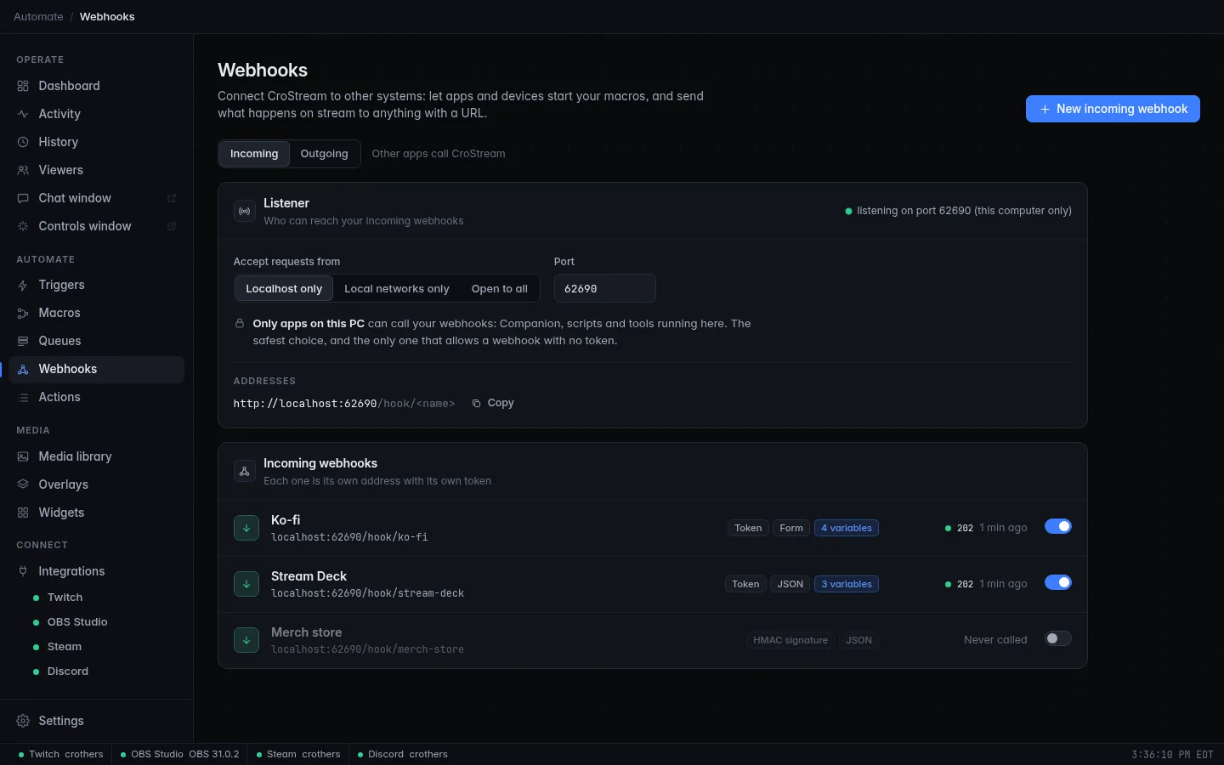Disable the Stream Deck webhook toggle
The image size is (1224, 765).
(1058, 582)
